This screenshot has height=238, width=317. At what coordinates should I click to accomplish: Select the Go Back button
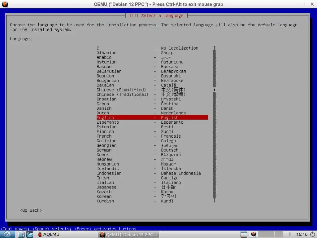[x=31, y=210]
